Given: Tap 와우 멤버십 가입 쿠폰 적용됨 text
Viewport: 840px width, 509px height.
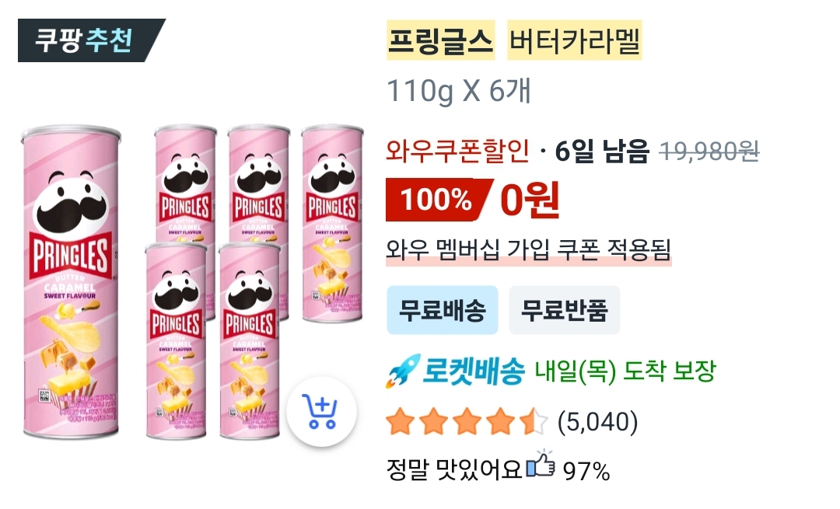Looking at the screenshot, I should (x=528, y=249).
